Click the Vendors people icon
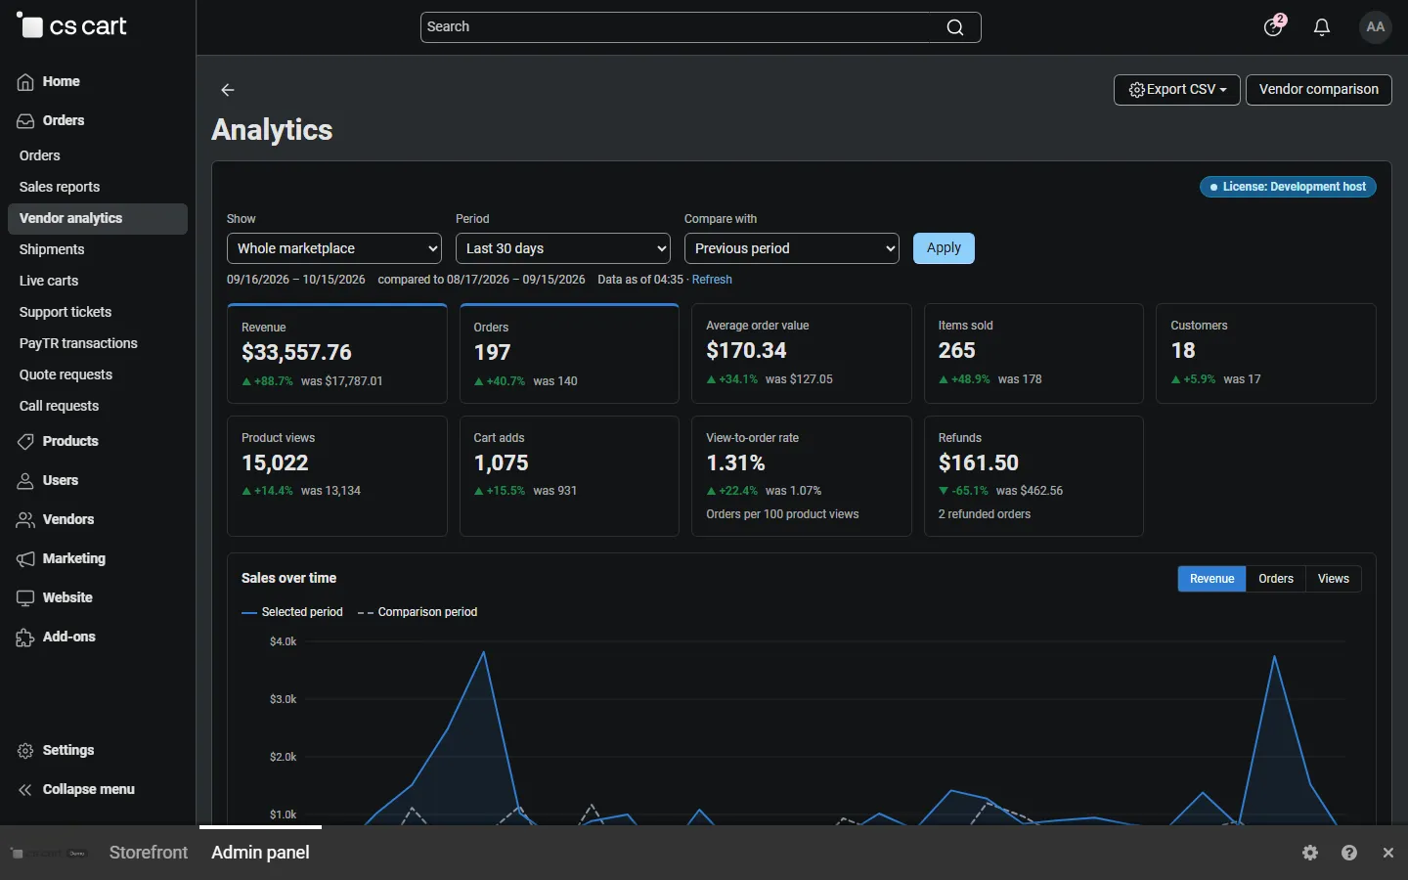This screenshot has width=1408, height=880. 25,520
